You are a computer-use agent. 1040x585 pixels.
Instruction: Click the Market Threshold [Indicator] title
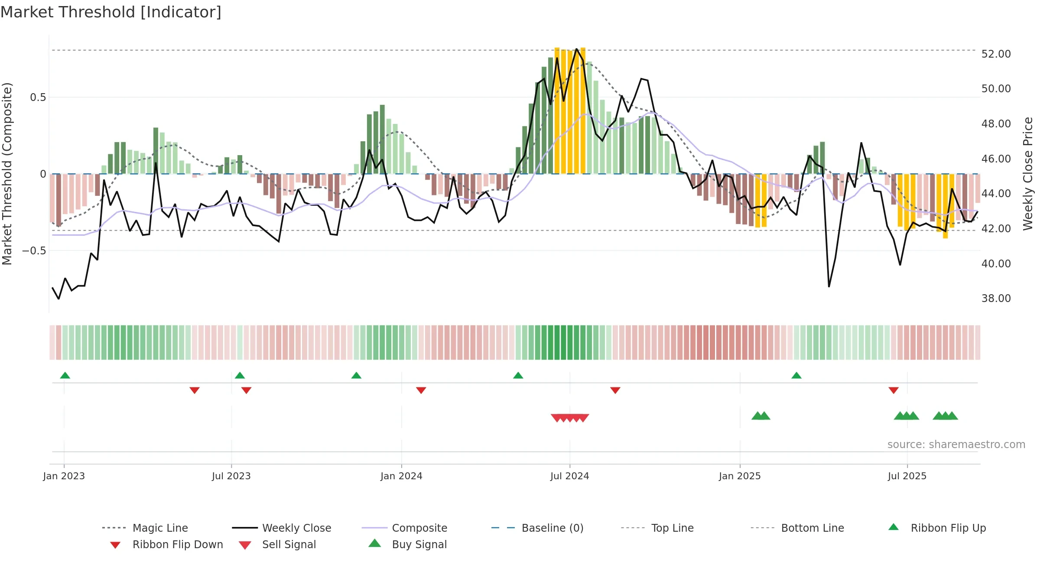pyautogui.click(x=111, y=12)
